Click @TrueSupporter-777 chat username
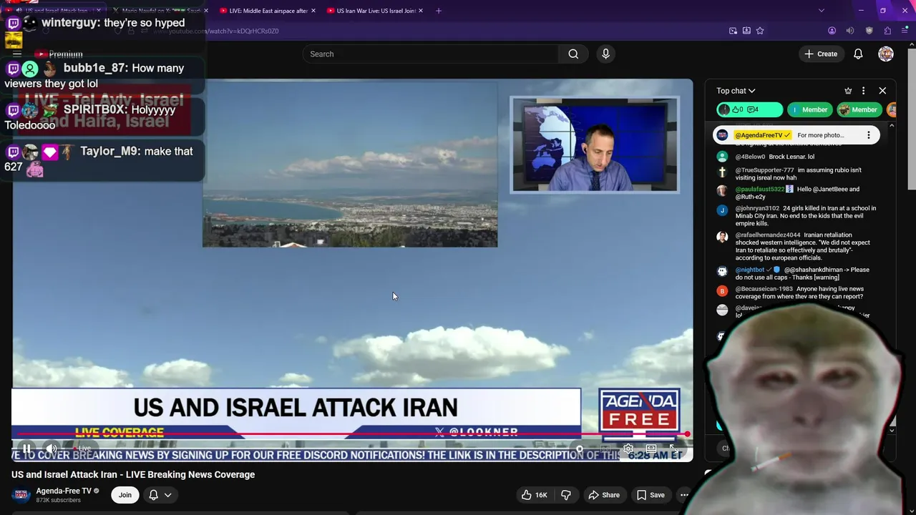 [764, 170]
